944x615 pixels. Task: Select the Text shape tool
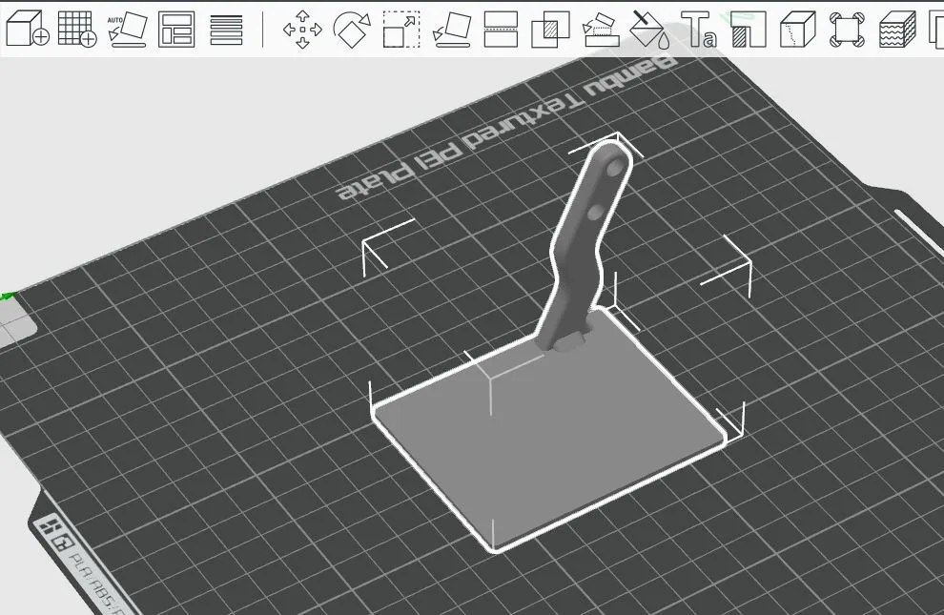pos(699,29)
